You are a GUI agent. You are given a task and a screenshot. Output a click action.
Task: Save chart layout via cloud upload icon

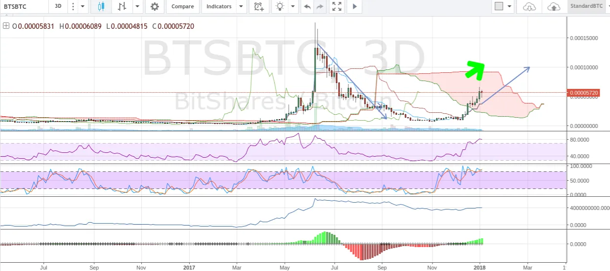[554, 7]
